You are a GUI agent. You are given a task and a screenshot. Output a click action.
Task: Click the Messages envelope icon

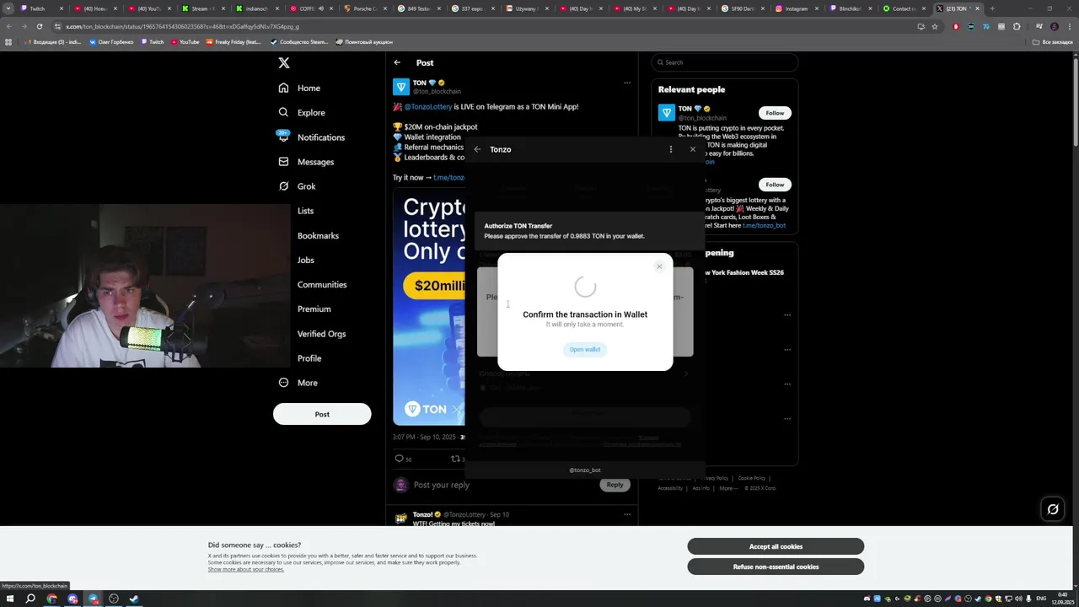pos(283,162)
